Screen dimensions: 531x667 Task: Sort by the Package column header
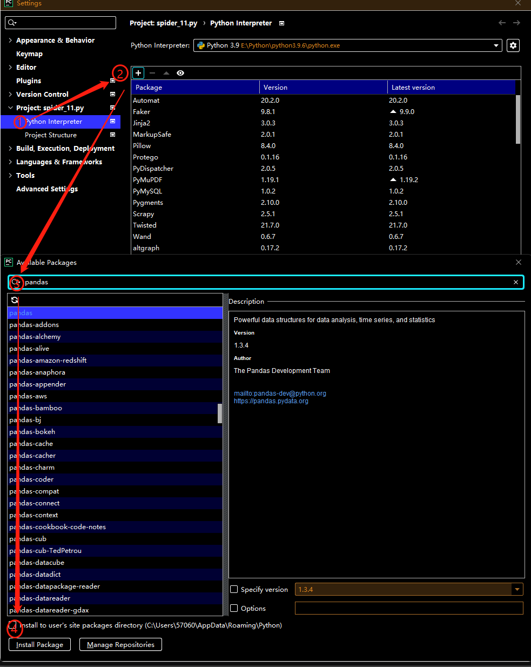click(x=196, y=87)
